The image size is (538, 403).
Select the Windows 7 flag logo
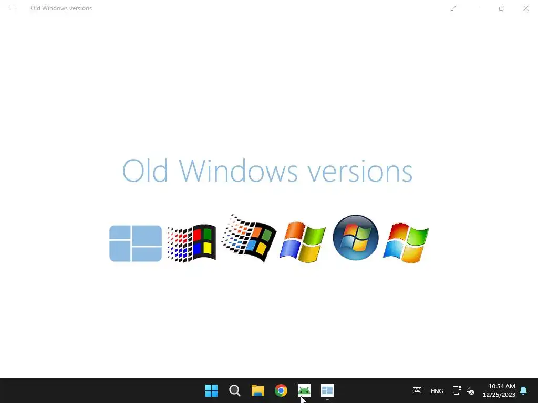click(x=406, y=242)
